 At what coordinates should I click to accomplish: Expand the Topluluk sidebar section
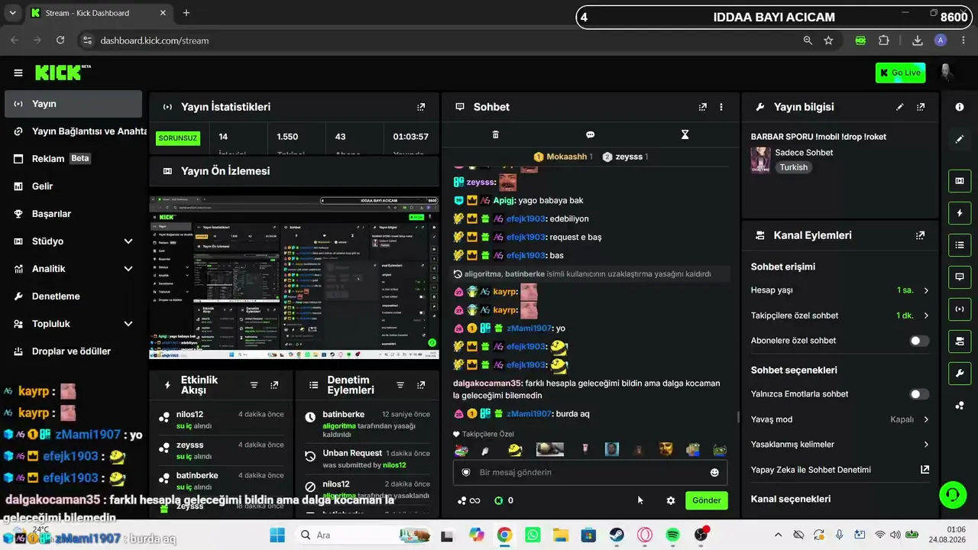[73, 324]
